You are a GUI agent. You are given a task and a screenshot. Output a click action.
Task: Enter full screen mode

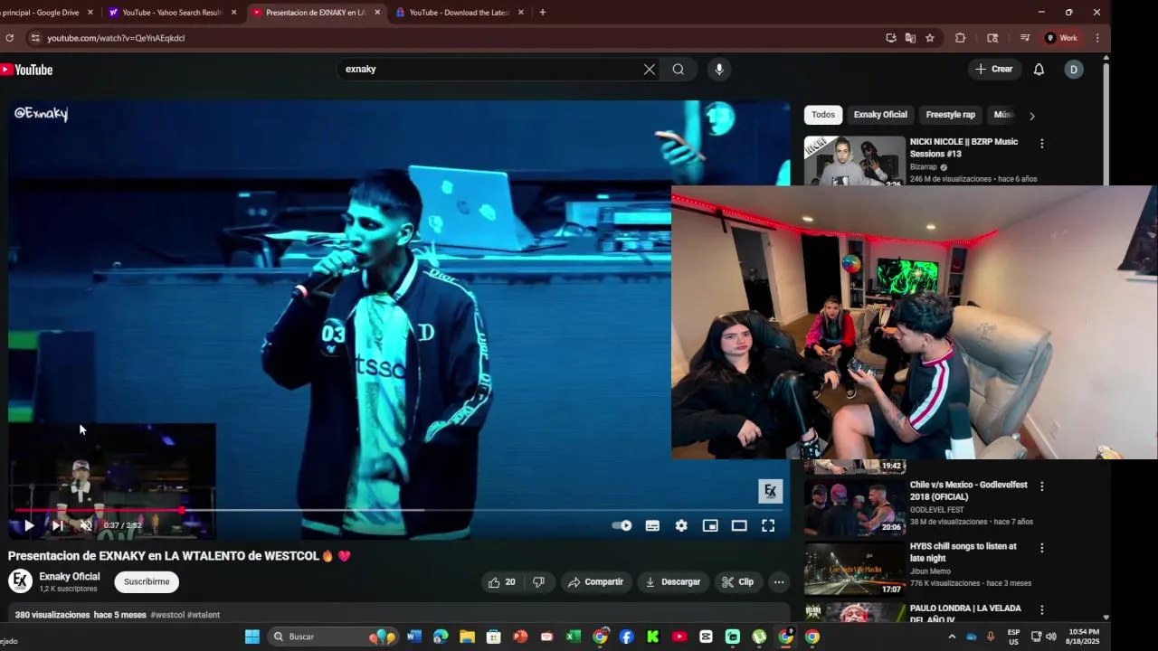point(768,525)
